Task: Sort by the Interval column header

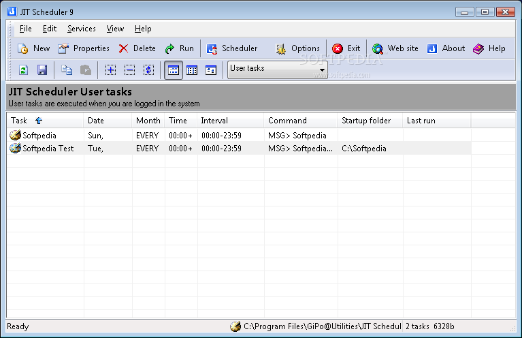Action: tap(231, 121)
